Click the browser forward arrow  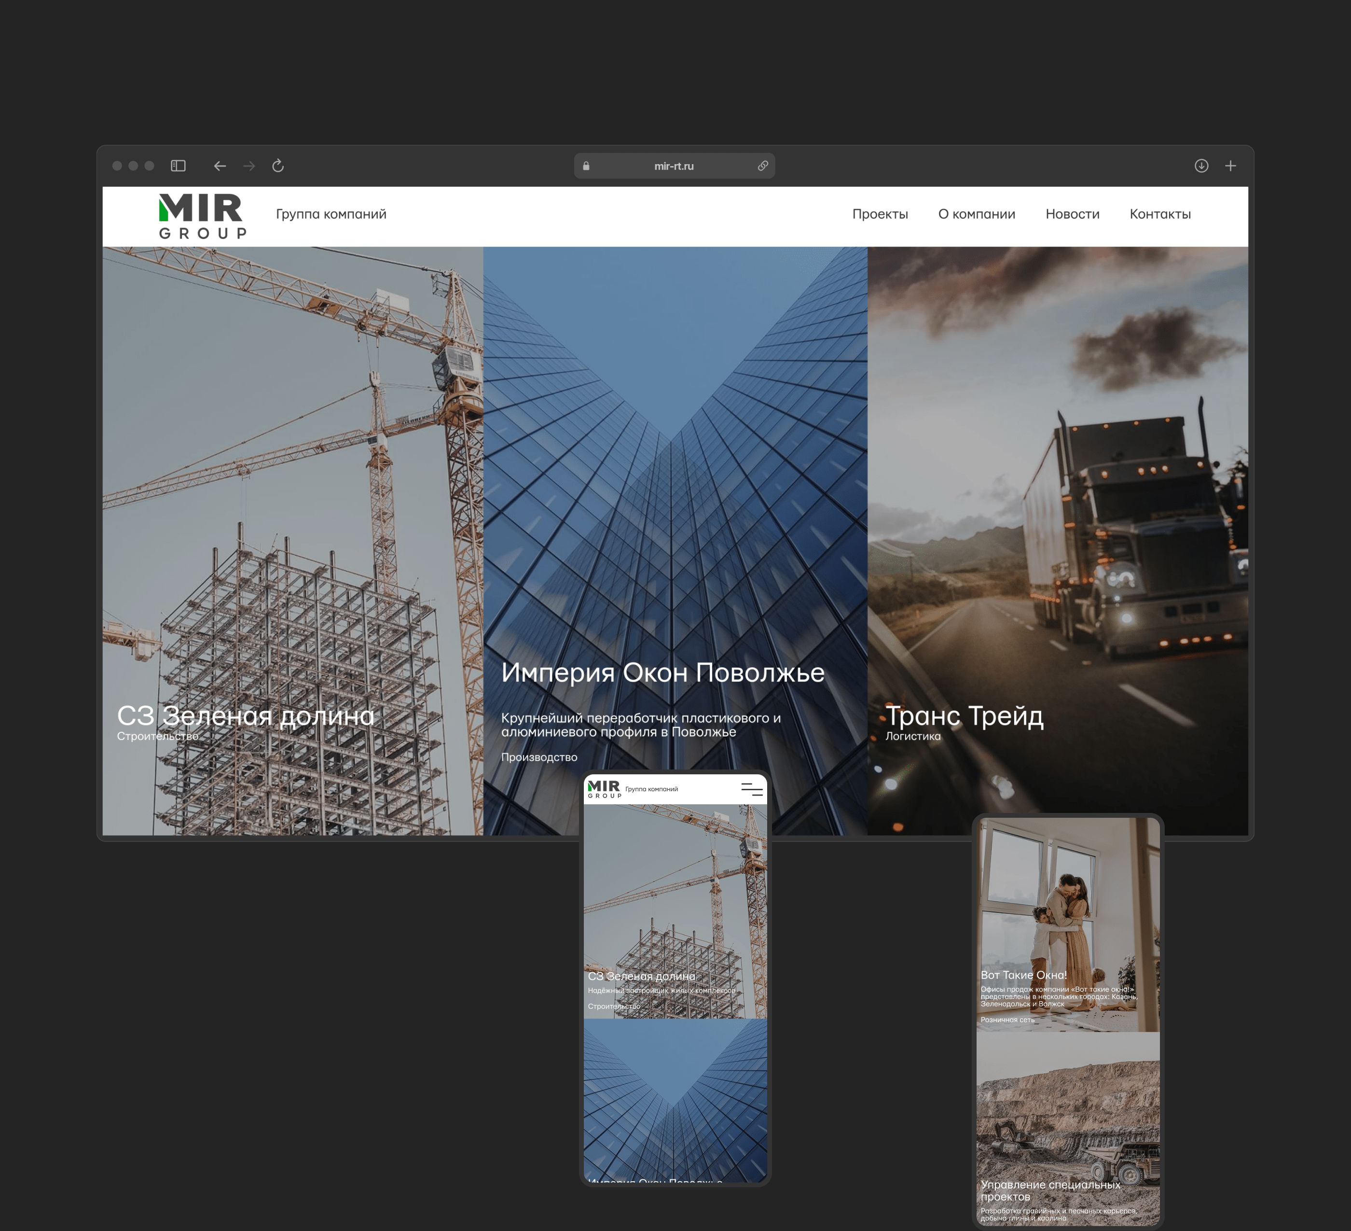pyautogui.click(x=248, y=166)
